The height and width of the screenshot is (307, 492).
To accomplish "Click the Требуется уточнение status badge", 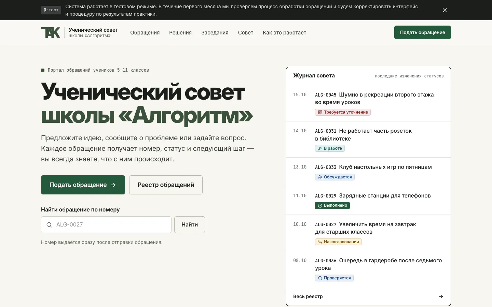I will 343,112.
